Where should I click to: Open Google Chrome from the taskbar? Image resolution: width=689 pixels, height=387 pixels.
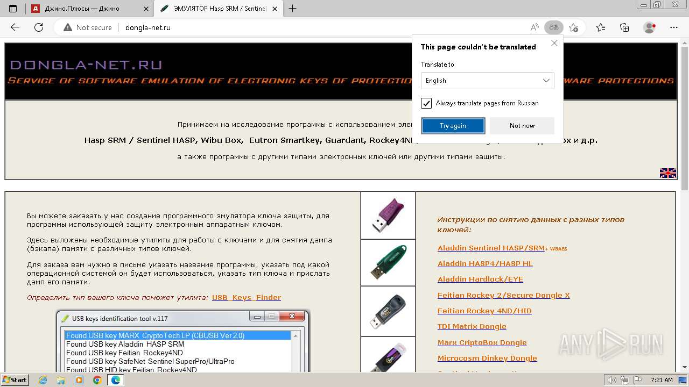[97, 380]
